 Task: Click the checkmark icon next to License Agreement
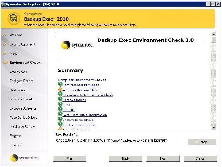5,44
